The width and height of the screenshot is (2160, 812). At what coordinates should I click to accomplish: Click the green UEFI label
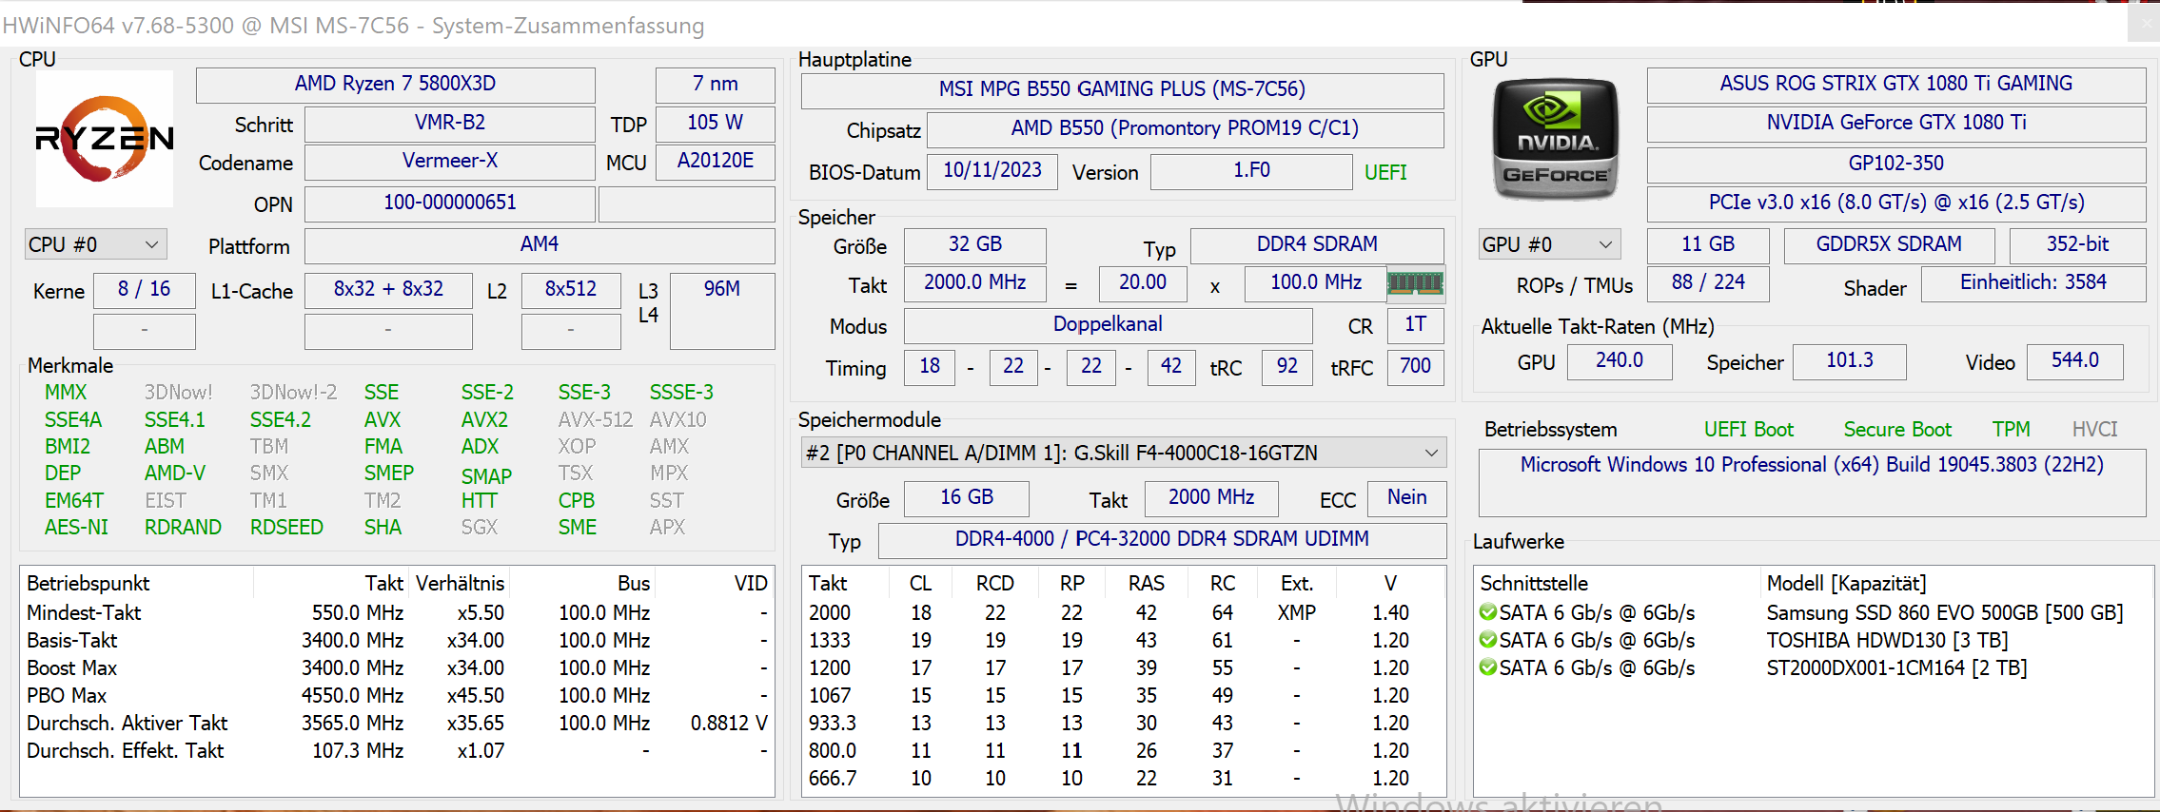click(x=1385, y=172)
